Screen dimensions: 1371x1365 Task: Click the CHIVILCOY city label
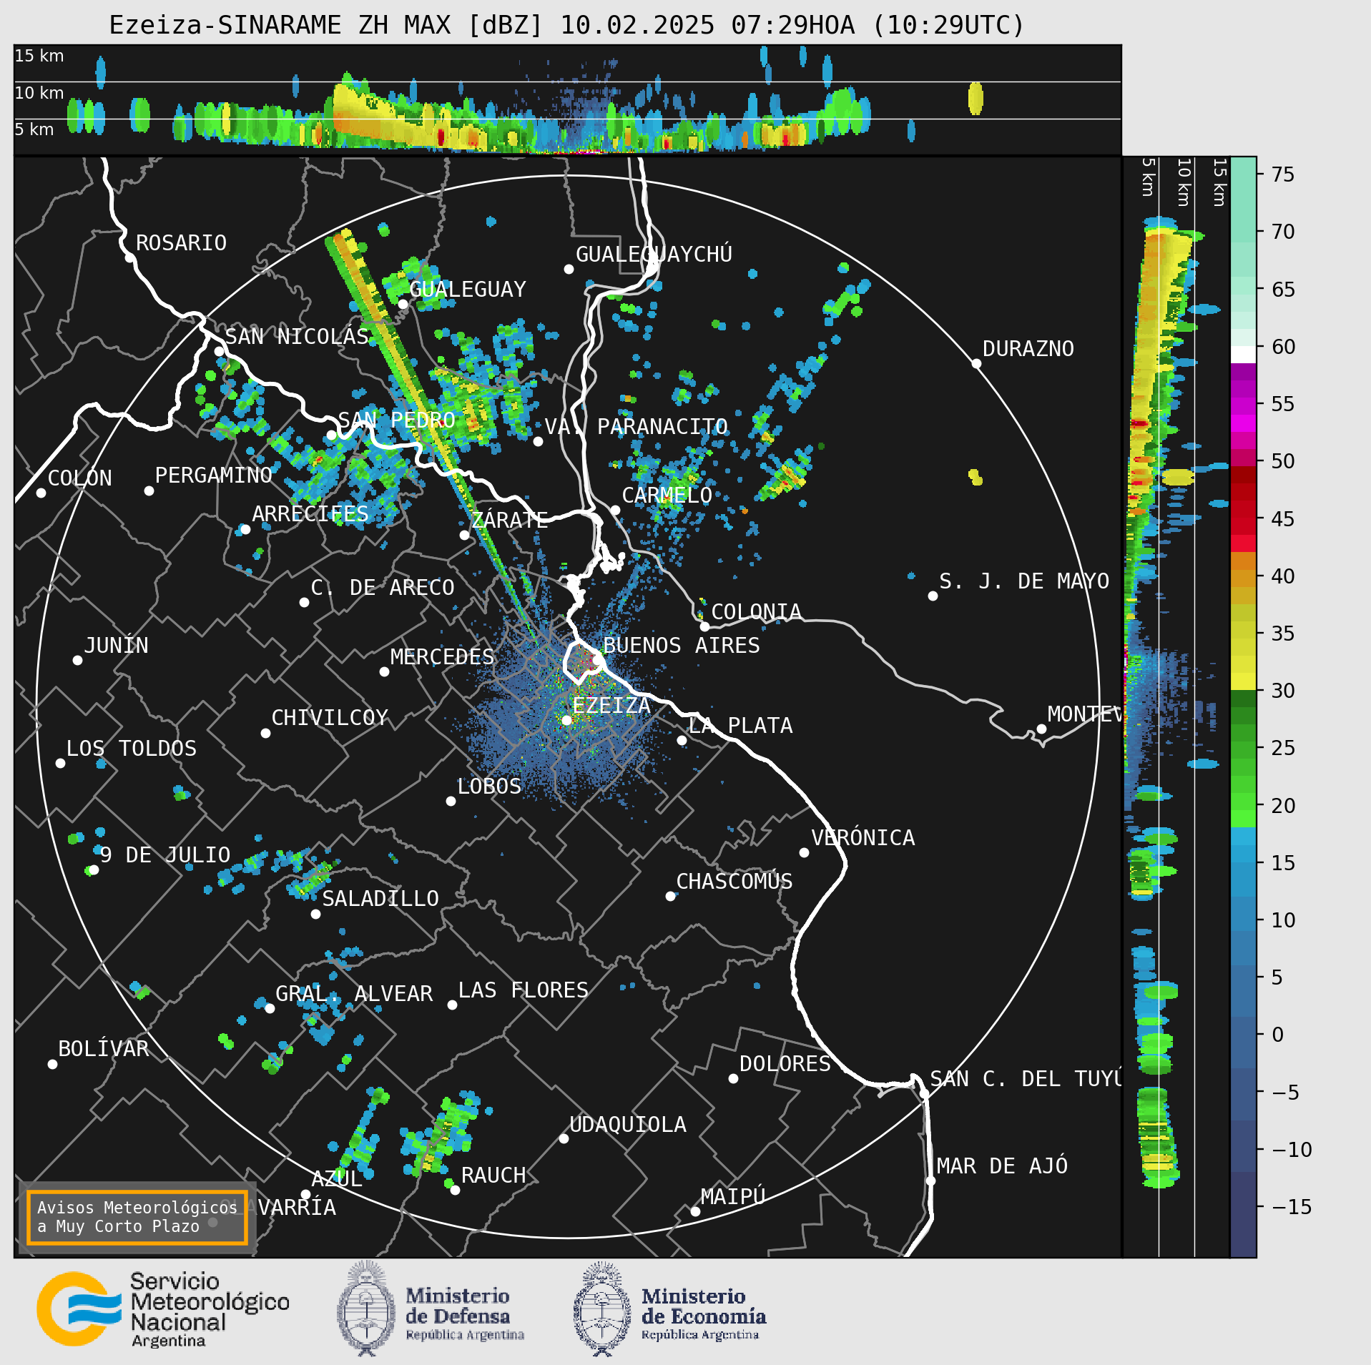(x=329, y=718)
